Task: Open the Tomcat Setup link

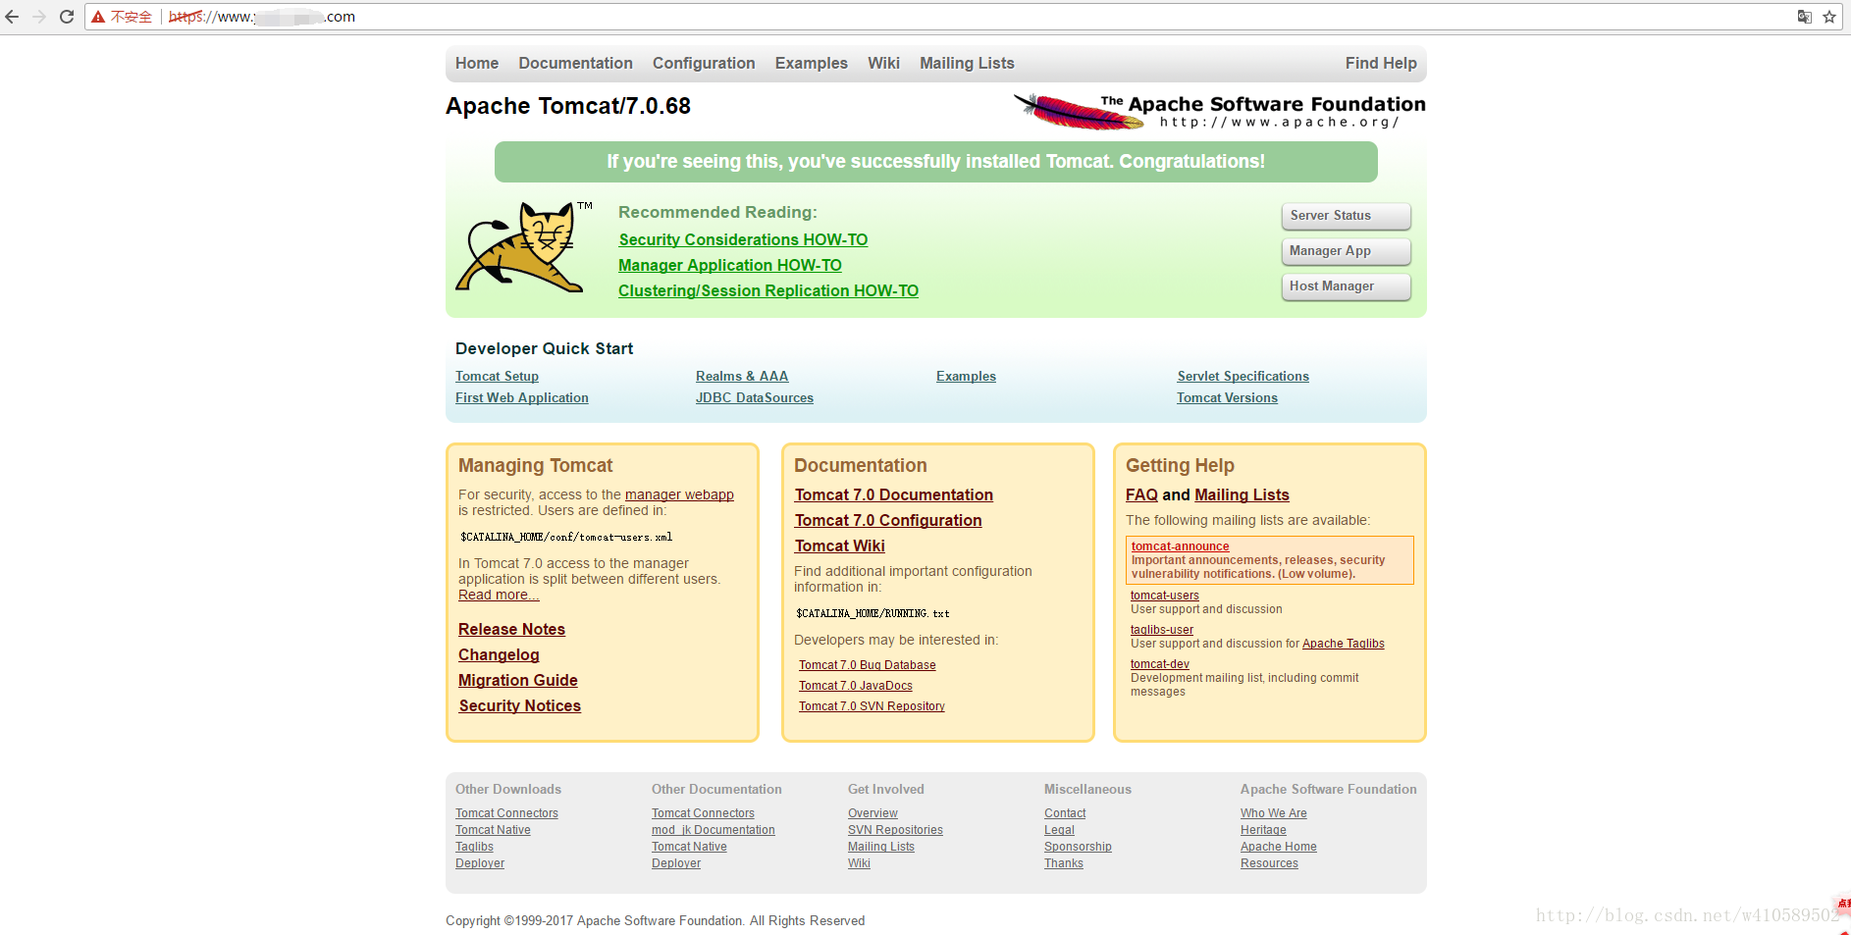Action: [497, 376]
